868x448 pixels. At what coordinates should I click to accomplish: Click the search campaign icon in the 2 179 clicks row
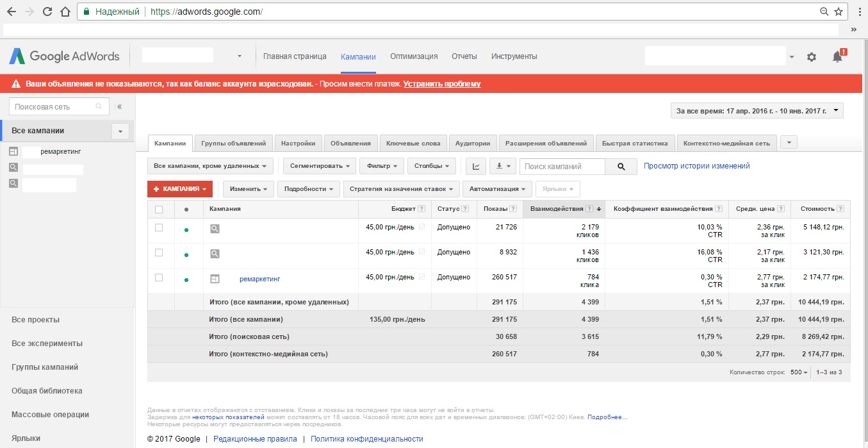pyautogui.click(x=215, y=228)
